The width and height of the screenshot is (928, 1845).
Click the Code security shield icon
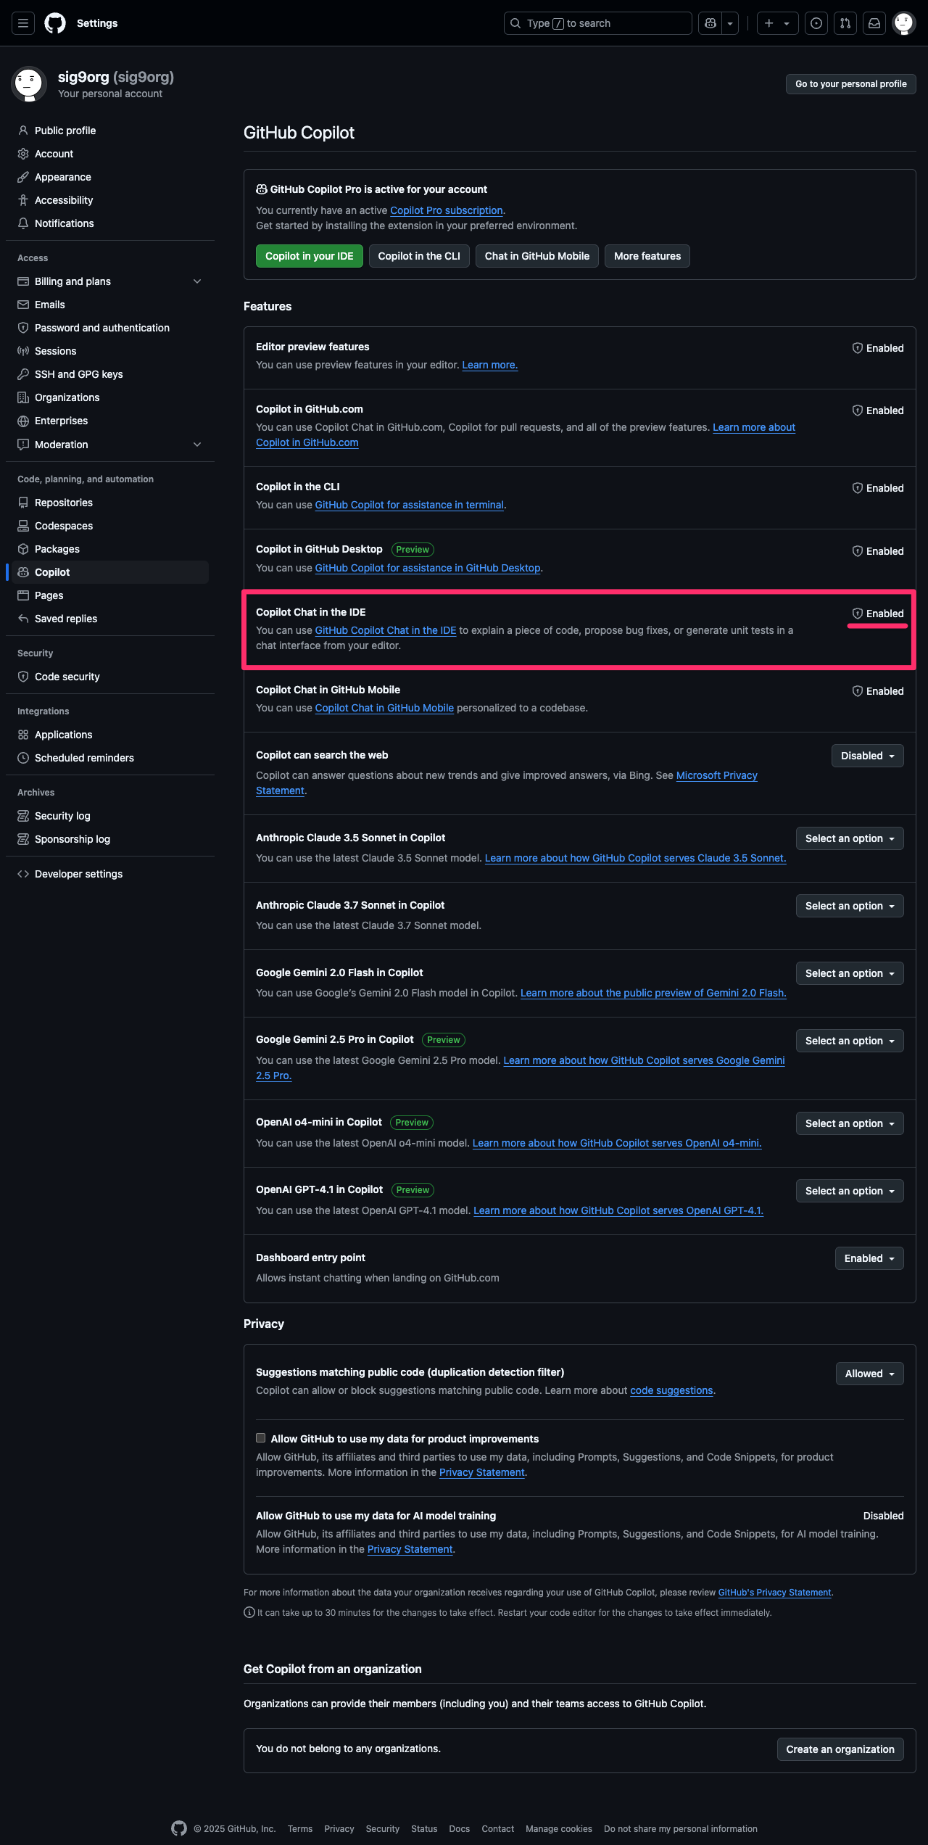23,677
